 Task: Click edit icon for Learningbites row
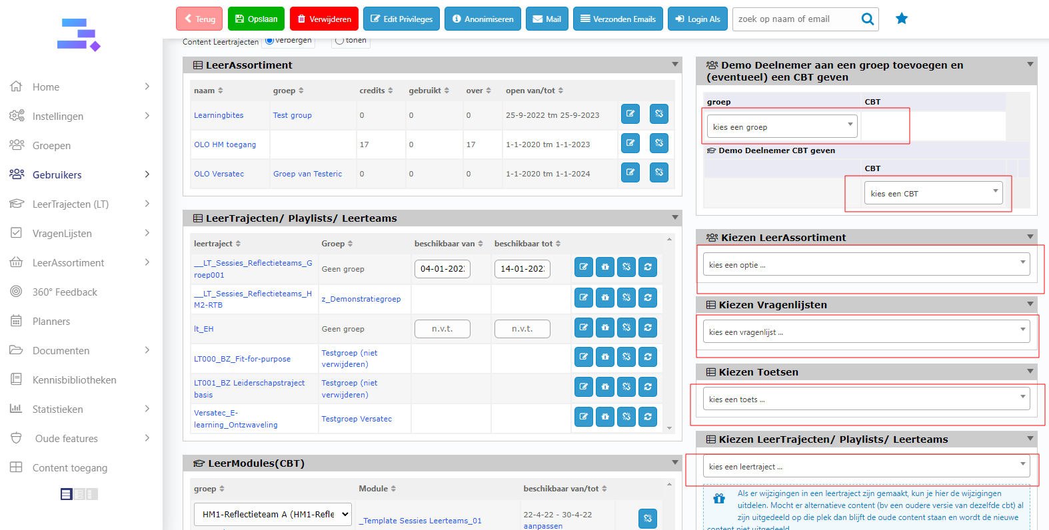(630, 114)
